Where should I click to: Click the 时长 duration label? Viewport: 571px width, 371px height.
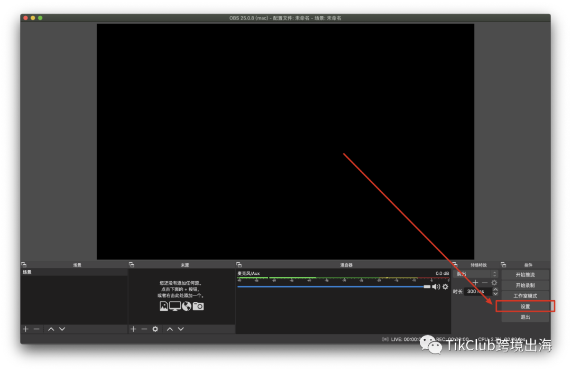pyautogui.click(x=458, y=292)
